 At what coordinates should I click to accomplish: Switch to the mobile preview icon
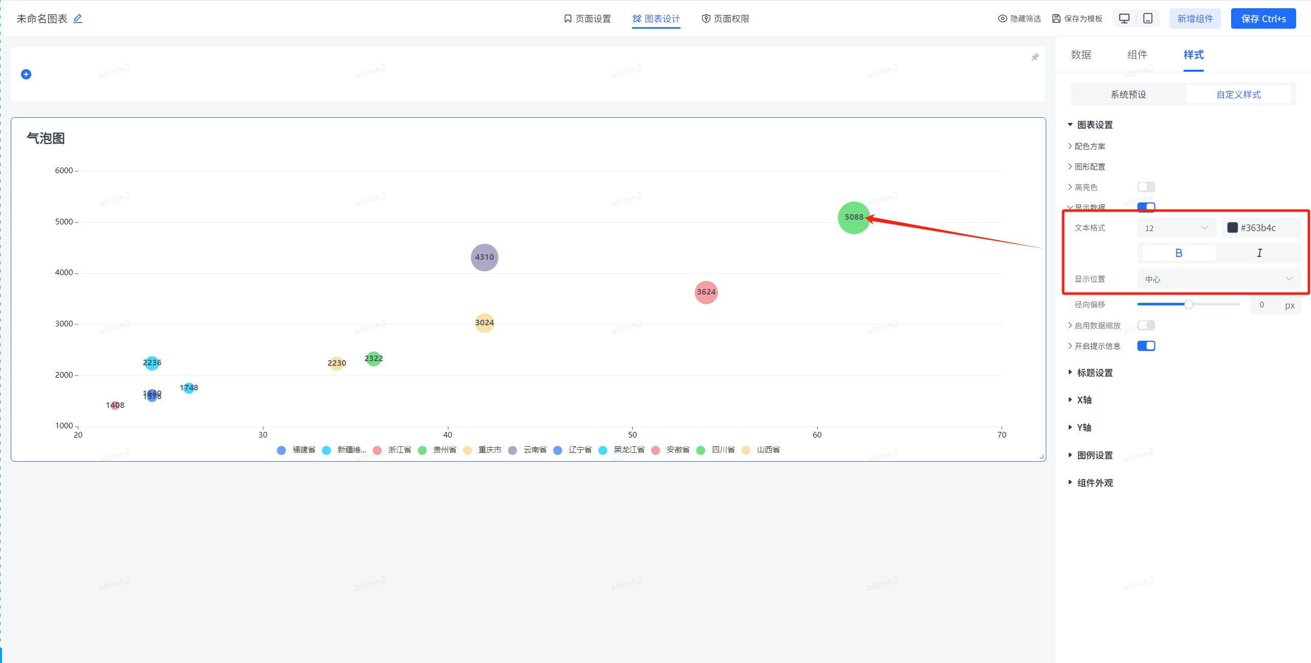pyautogui.click(x=1148, y=18)
